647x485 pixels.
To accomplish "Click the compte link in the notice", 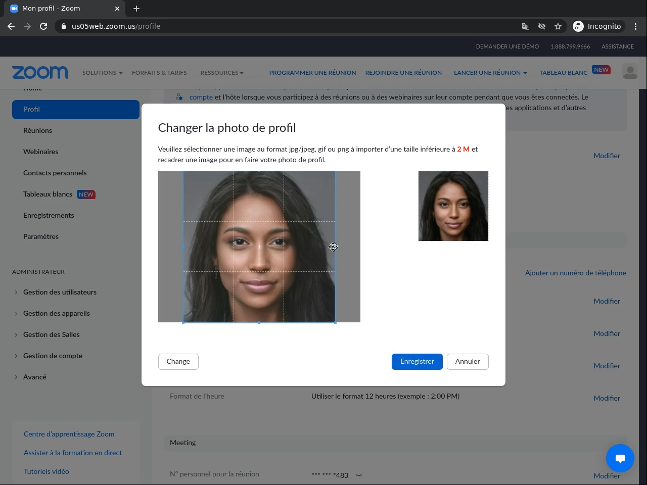I will pos(201,97).
